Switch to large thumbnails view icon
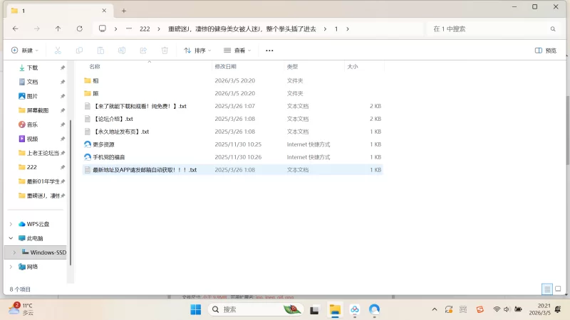This screenshot has width=570, height=320. point(558,289)
